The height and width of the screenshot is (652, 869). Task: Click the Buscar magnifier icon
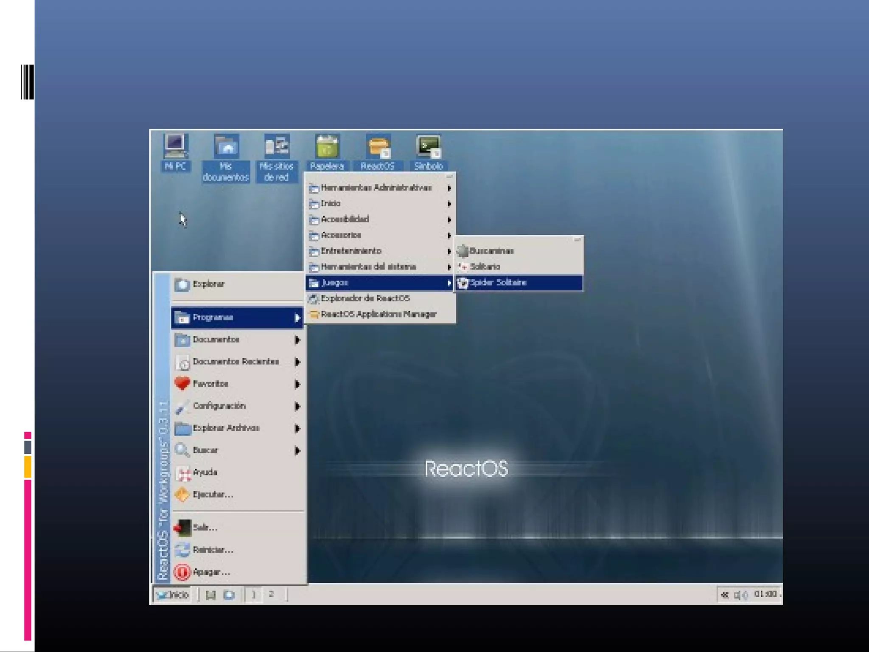tap(182, 450)
